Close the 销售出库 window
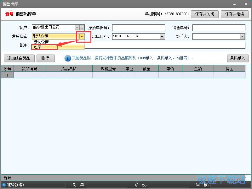The image size is (252, 189). pyautogui.click(x=246, y=4)
